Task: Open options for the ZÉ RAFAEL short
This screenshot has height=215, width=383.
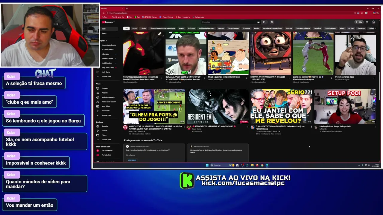Action: [x=204, y=78]
